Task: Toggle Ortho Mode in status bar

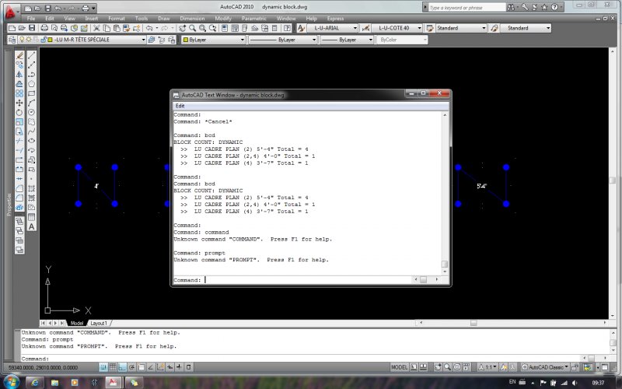Action: coord(122,367)
